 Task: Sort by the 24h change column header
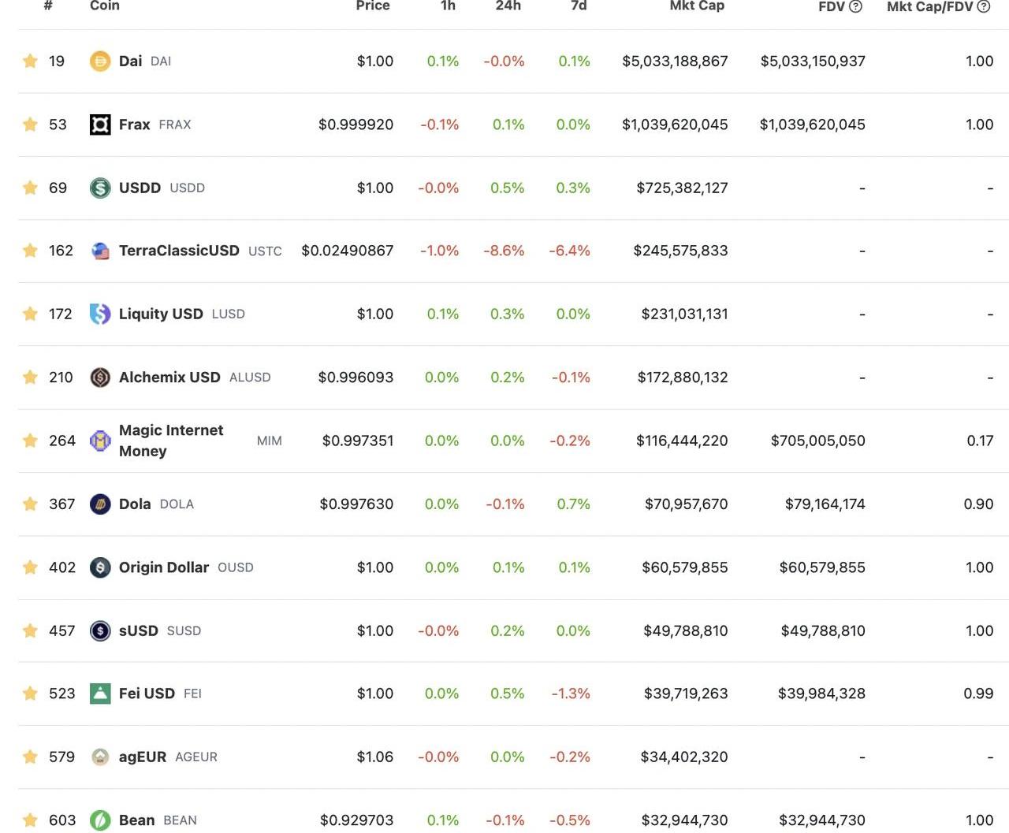click(508, 6)
